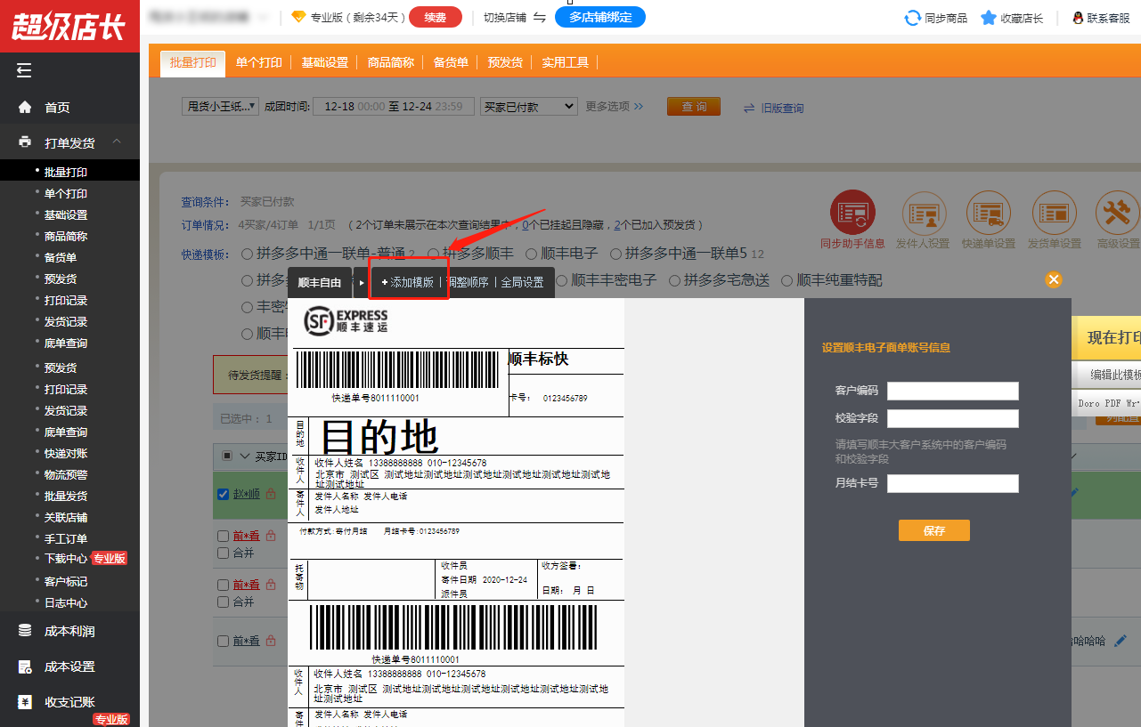Collapse sidebar with the hamburger icon
1141x727 pixels.
(24, 71)
